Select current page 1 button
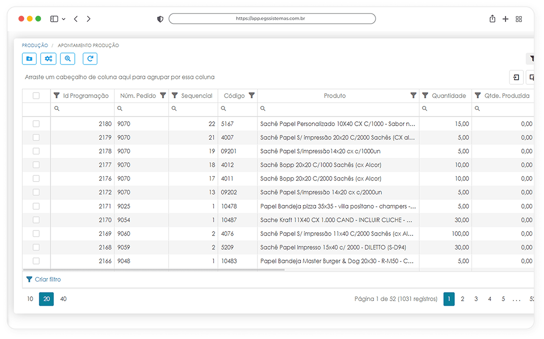Screen dimensions: 544x339 pyautogui.click(x=449, y=299)
